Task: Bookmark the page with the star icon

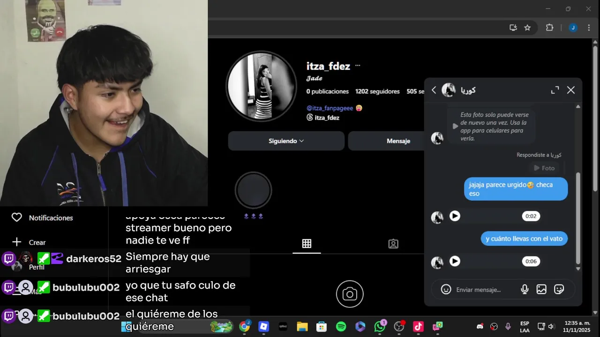Action: click(x=527, y=28)
